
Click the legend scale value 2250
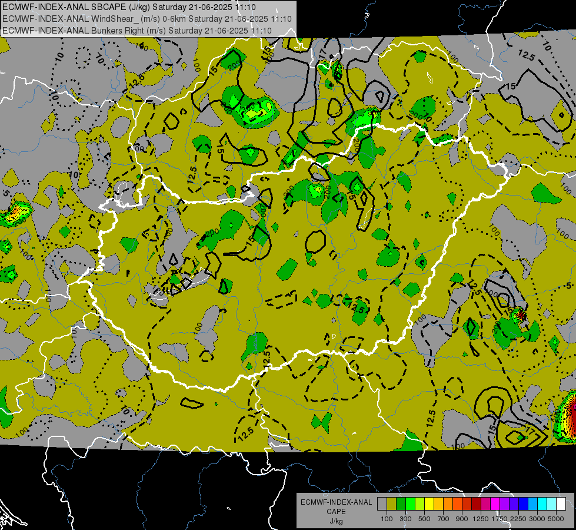click(518, 519)
